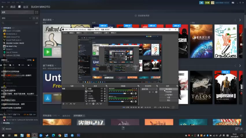Pop out the OBS audio mixer dock
246x138 pixels.
[138, 86]
